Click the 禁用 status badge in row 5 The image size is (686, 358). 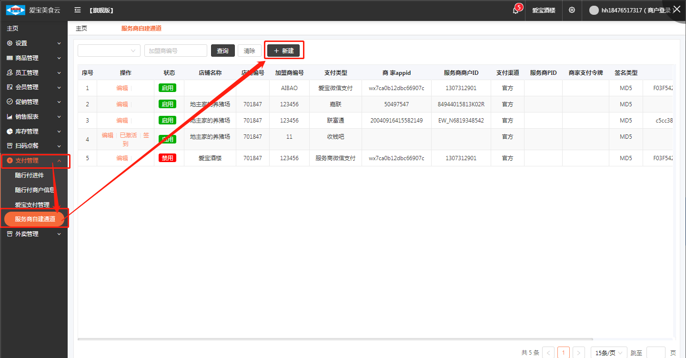[167, 158]
